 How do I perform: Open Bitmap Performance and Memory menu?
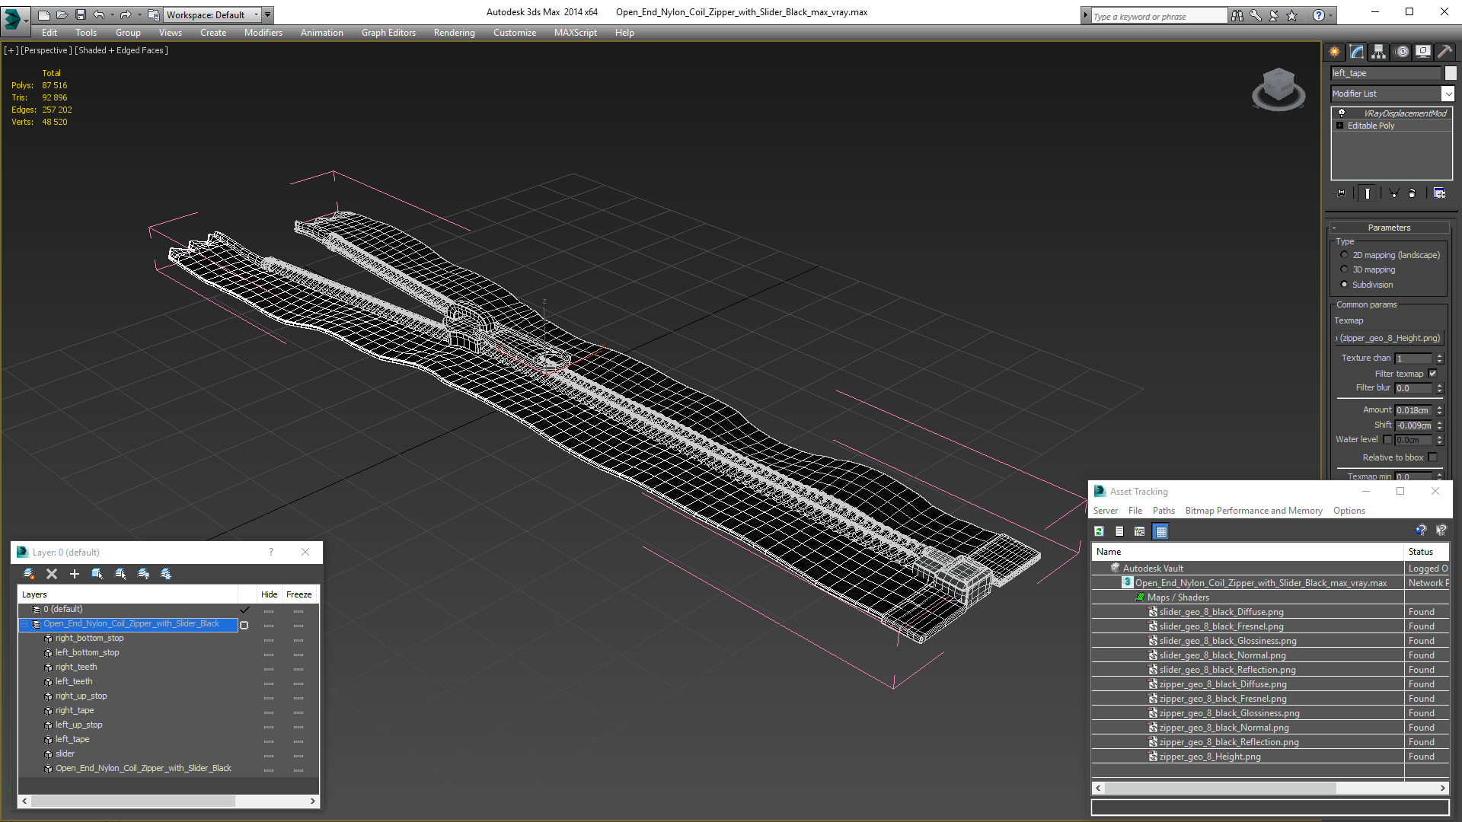click(x=1253, y=511)
